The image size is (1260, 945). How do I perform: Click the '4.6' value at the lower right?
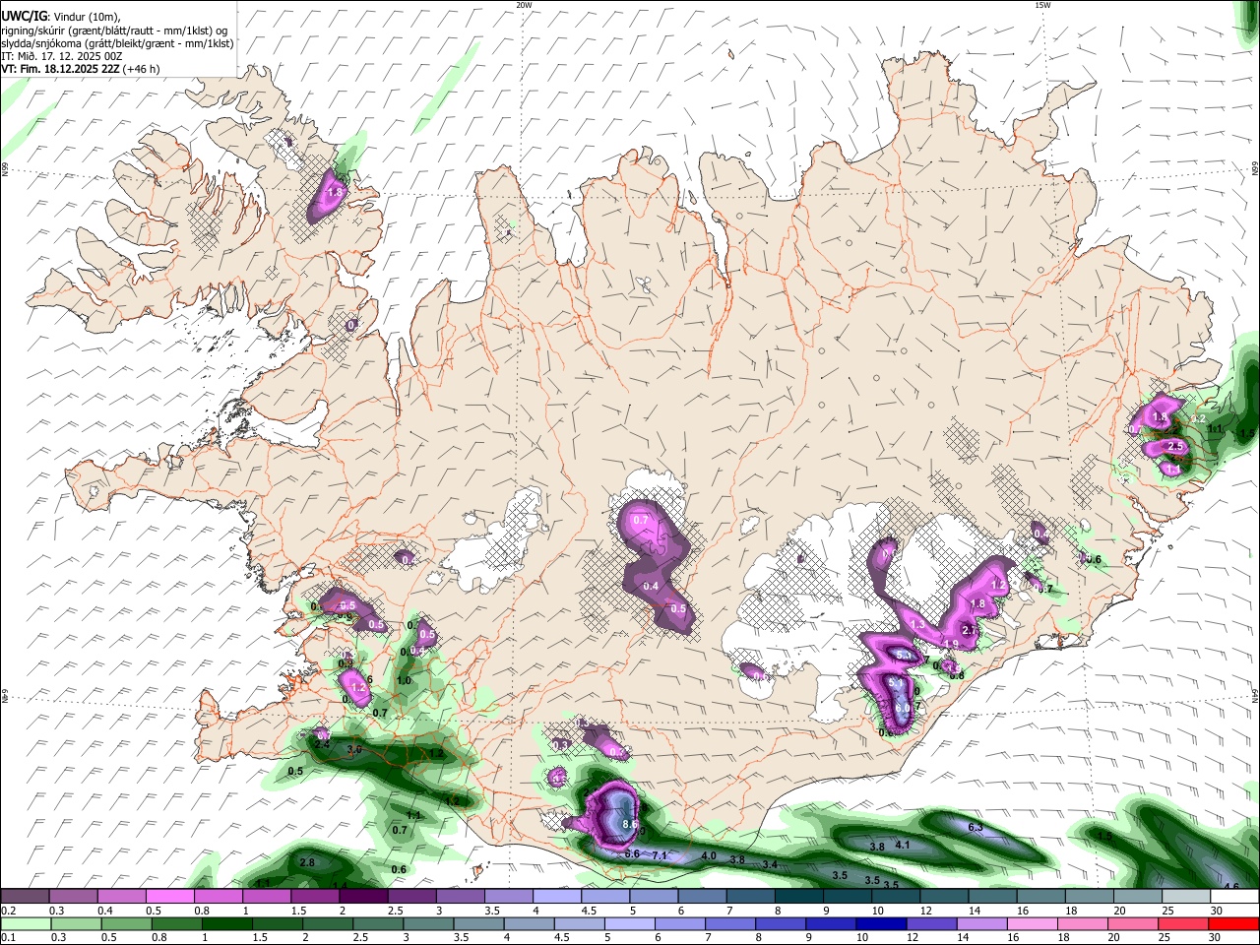1231,887
